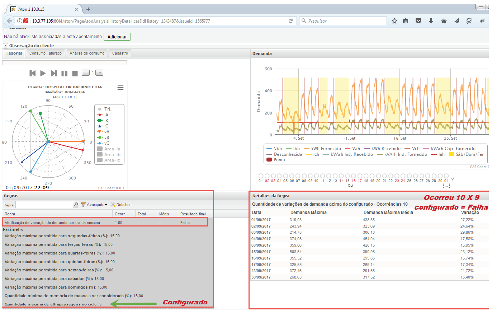Screen dimensions: 492x313
Task: Click the Detalhes tools icon in Regras
Action: point(113,205)
